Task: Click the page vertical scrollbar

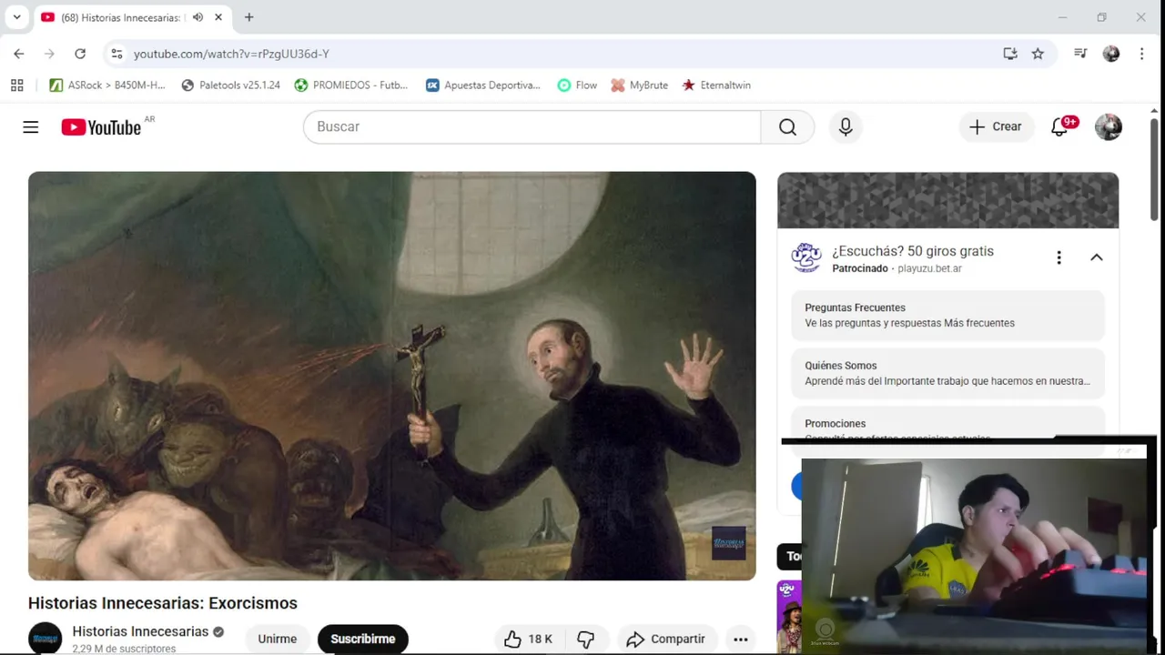Action: (x=1154, y=170)
